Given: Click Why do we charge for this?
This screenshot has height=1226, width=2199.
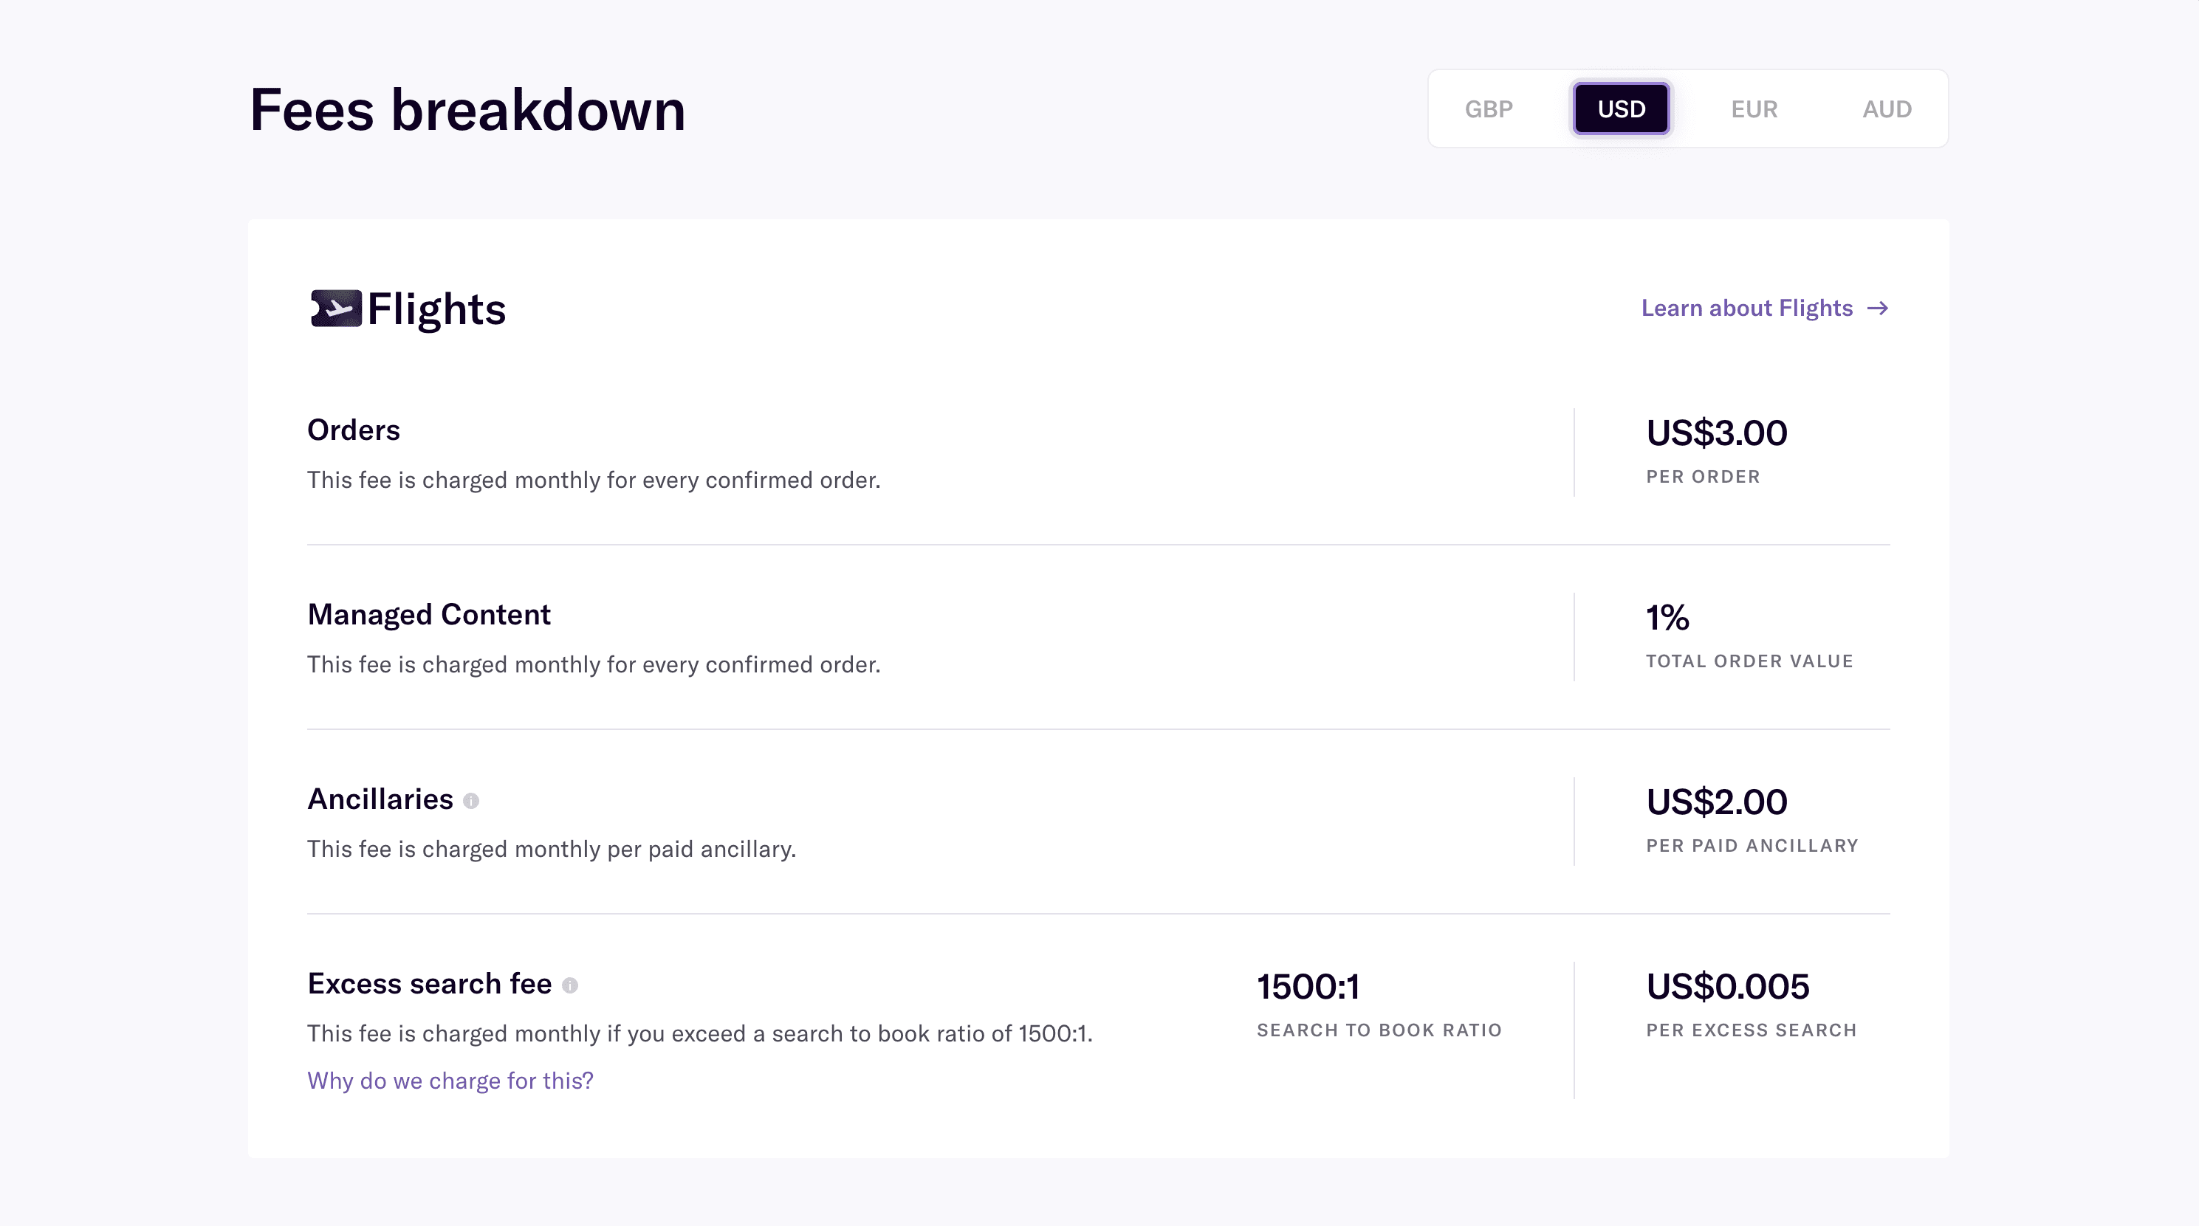Looking at the screenshot, I should tap(450, 1080).
